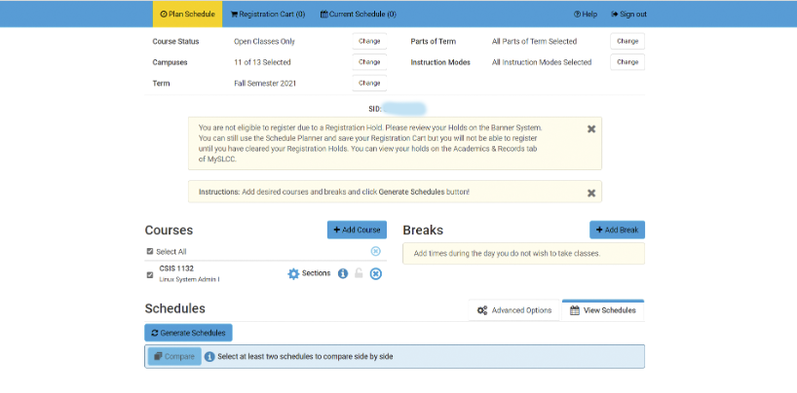
Task: Change the Campuses selection
Action: click(369, 62)
